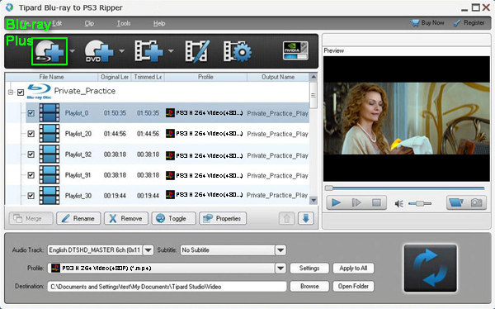Click the Playlist_0 film thumbnail
The image size is (495, 309).
click(x=49, y=113)
